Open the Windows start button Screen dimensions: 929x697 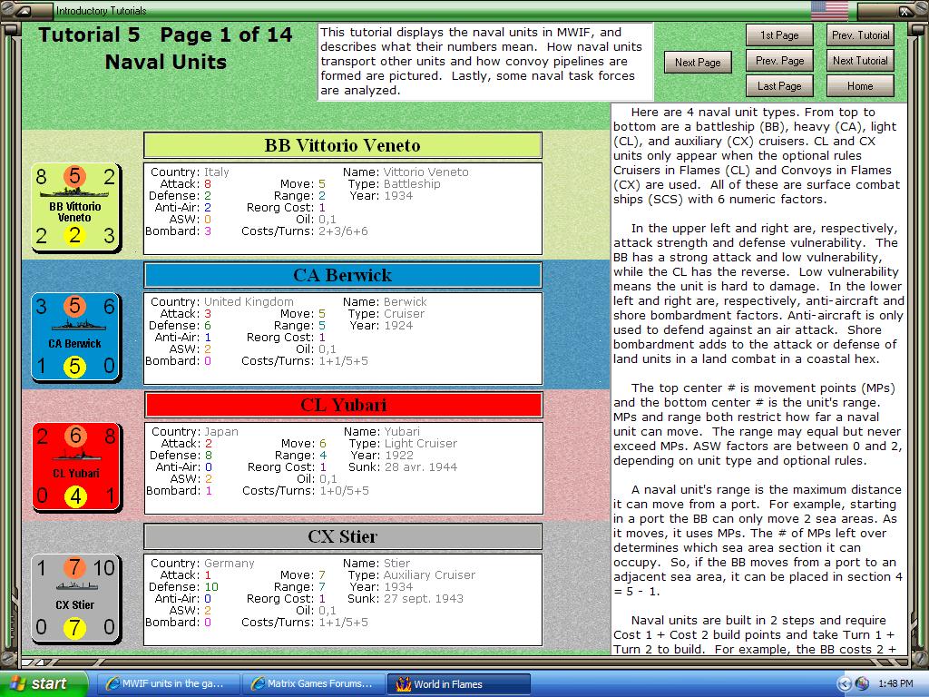[x=43, y=684]
